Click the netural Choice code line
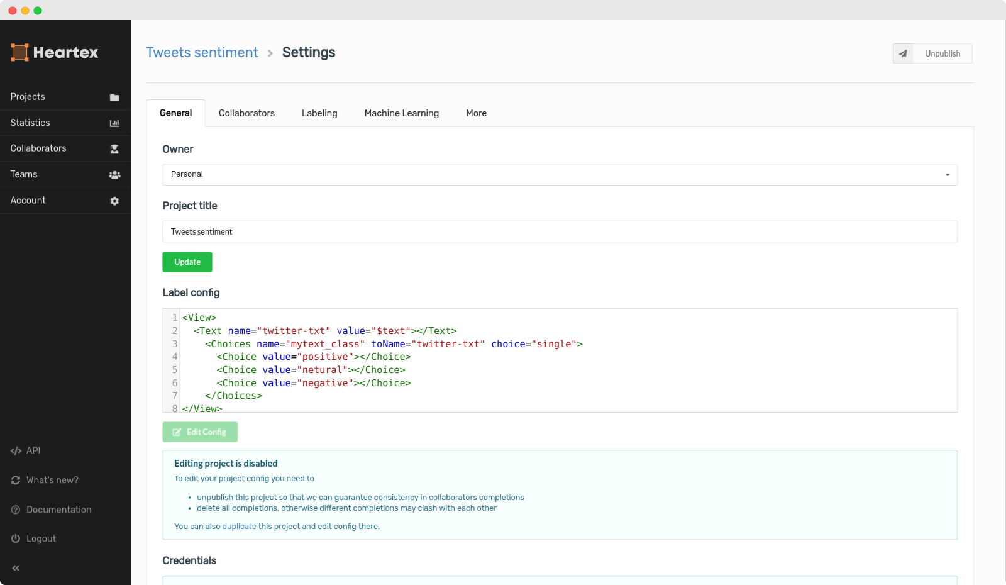Viewport: 1006px width, 585px height. pos(311,370)
